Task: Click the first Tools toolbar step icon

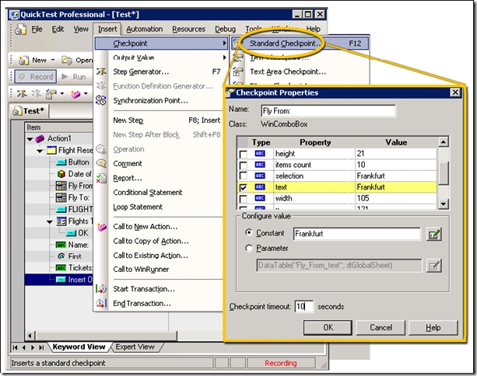Action: [x=21, y=94]
